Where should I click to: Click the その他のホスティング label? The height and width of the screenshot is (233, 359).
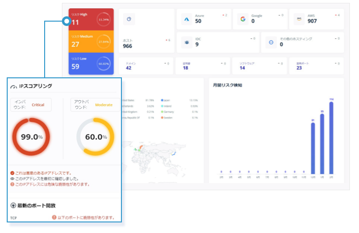click(x=296, y=39)
